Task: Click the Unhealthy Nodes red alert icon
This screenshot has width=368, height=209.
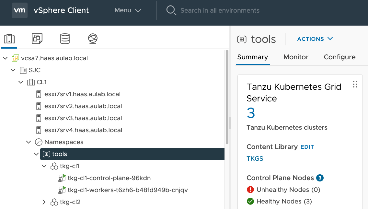Action: 250,190
